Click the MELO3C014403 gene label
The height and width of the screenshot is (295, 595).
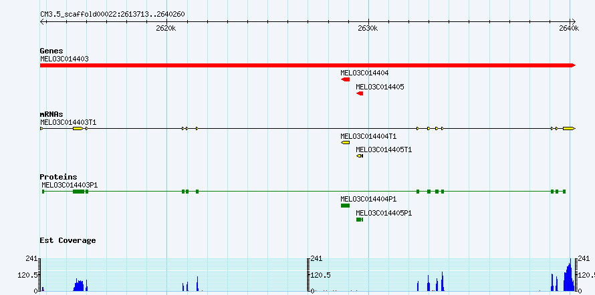tap(64, 59)
